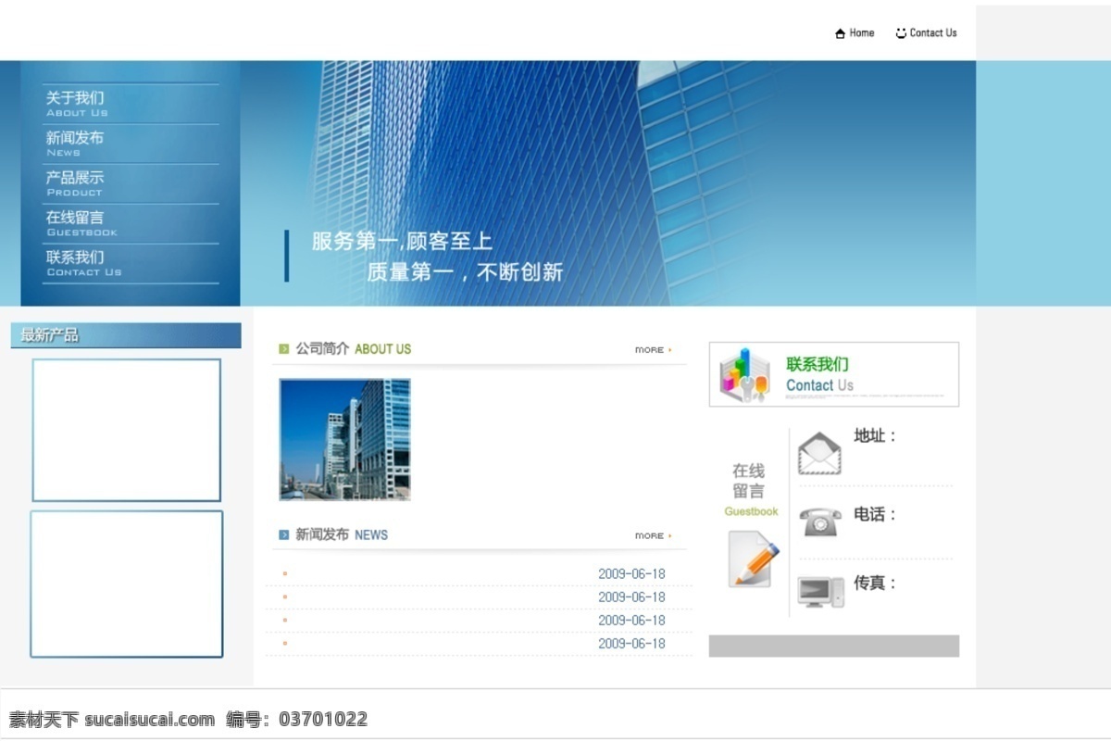Click the envelope icon beside 地址
This screenshot has height=741, width=1111.
click(819, 454)
